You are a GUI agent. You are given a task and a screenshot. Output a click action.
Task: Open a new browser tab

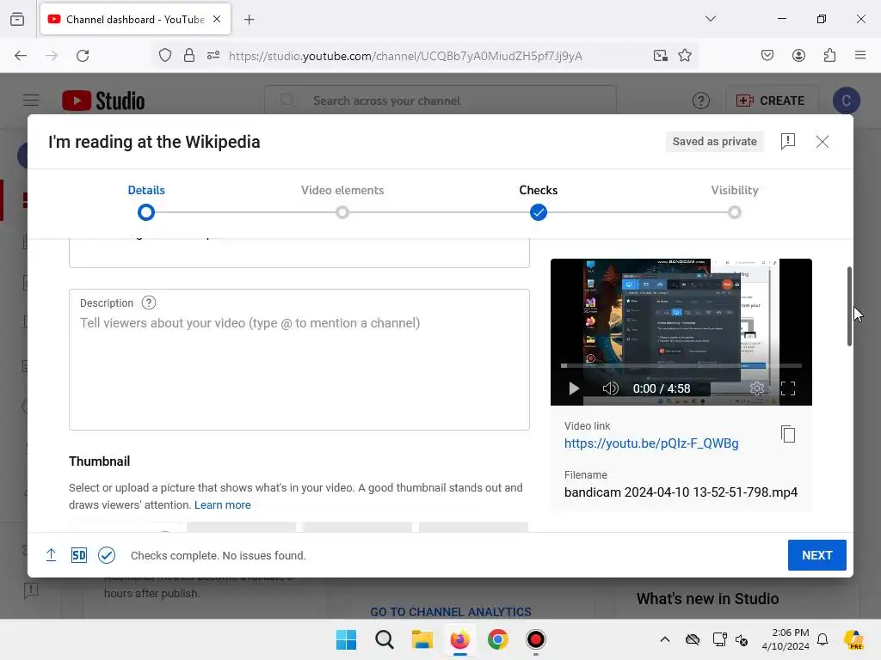coord(249,20)
